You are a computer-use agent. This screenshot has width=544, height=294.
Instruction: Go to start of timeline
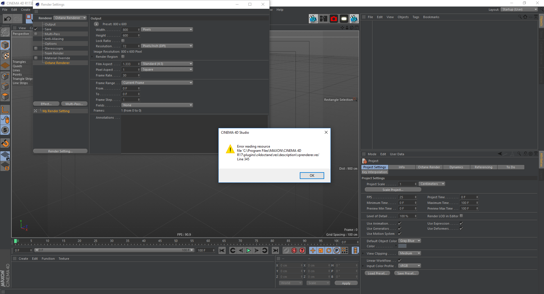[222, 250]
